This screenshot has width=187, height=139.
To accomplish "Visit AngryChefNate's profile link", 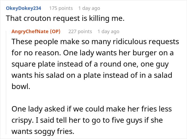I will 30,32.
